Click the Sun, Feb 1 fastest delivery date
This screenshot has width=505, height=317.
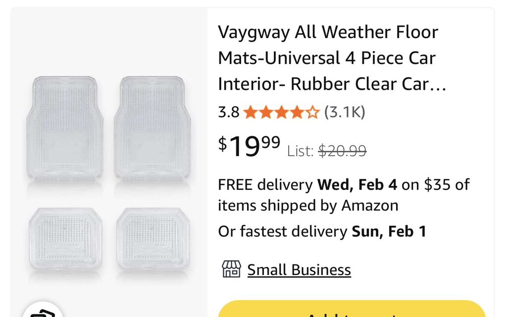[x=389, y=231]
